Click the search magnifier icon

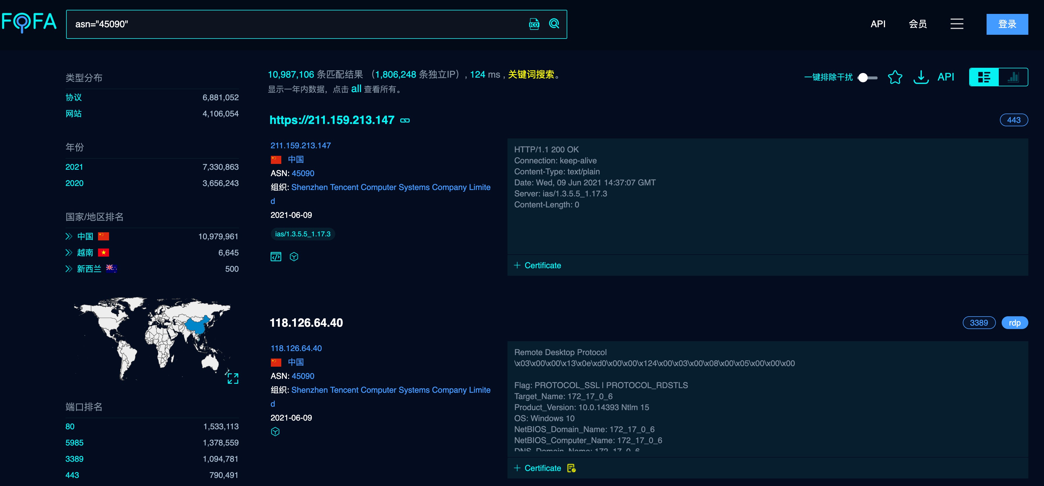[x=554, y=24]
